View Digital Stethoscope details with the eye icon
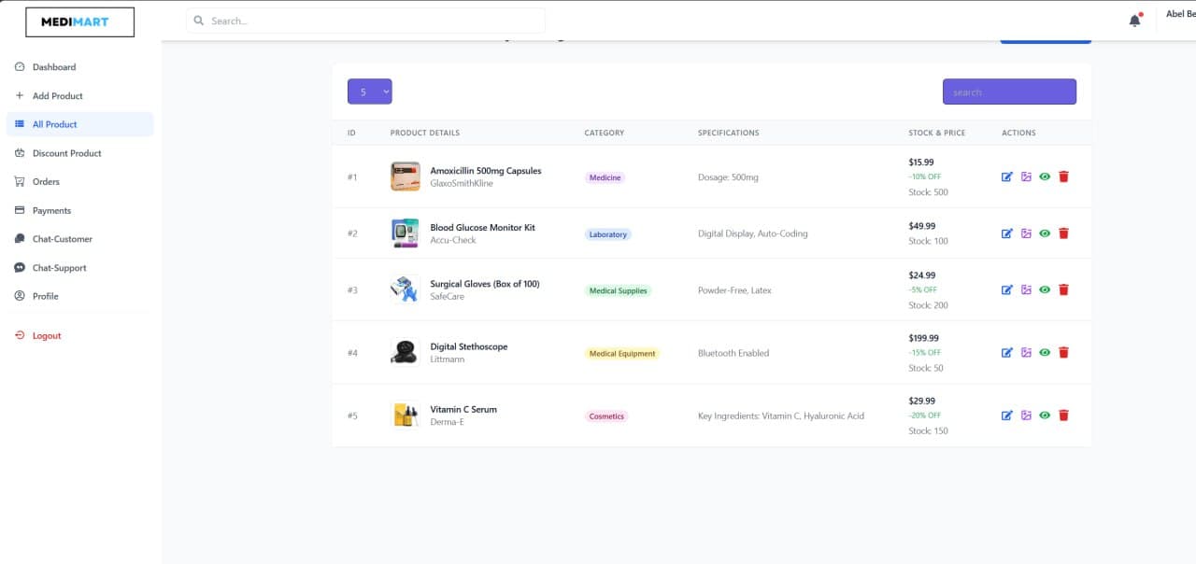 coord(1045,352)
